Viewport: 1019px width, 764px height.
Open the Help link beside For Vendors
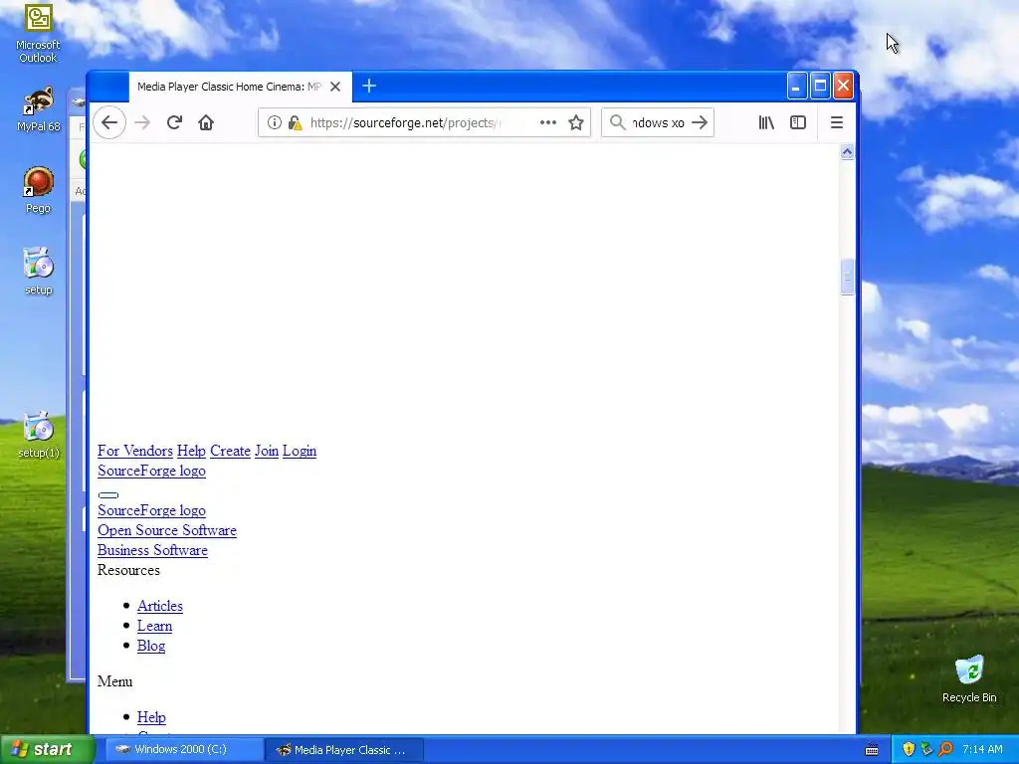(x=191, y=451)
